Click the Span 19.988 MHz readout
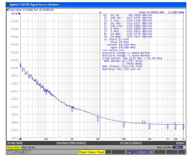 [123, 47]
